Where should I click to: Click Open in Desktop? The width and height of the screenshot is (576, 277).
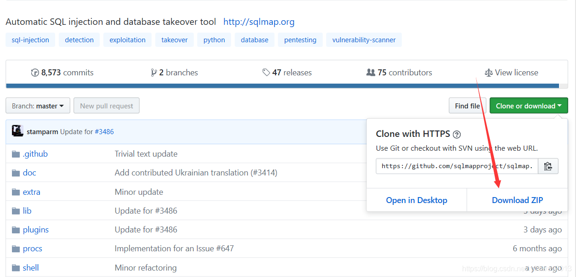tap(417, 200)
